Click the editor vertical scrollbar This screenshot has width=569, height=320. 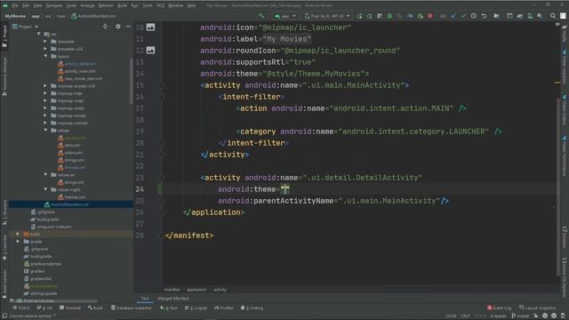point(558,187)
